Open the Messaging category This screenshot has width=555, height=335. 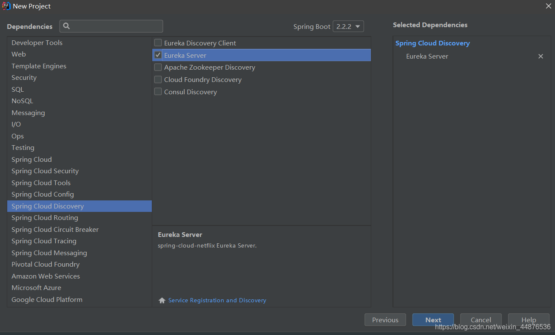click(x=80, y=113)
